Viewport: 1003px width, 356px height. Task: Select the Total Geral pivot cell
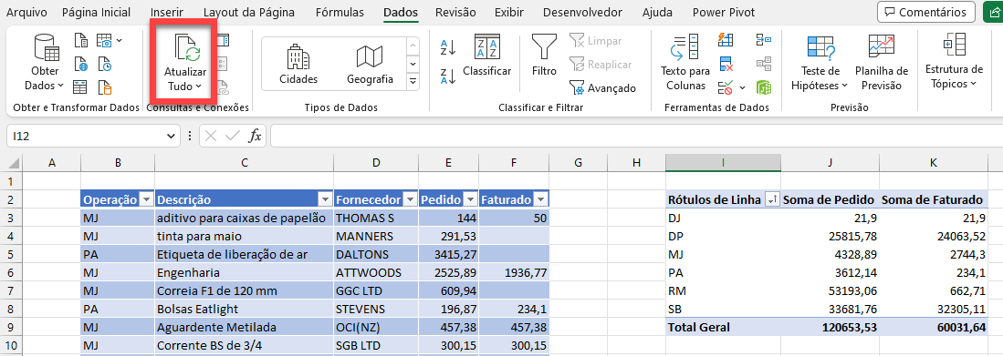[723, 327]
